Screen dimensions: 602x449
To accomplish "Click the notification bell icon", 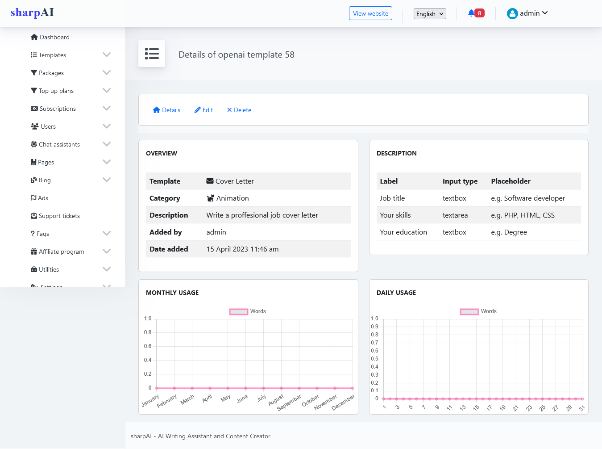I will click(471, 13).
